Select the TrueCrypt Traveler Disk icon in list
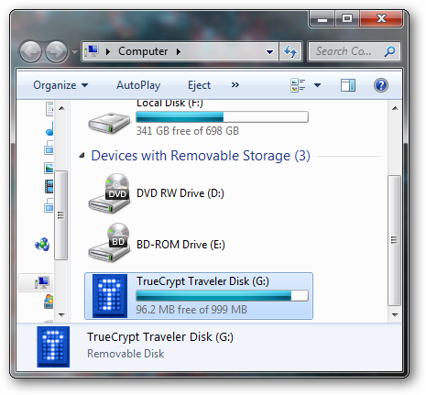The image size is (426, 395). tap(110, 296)
